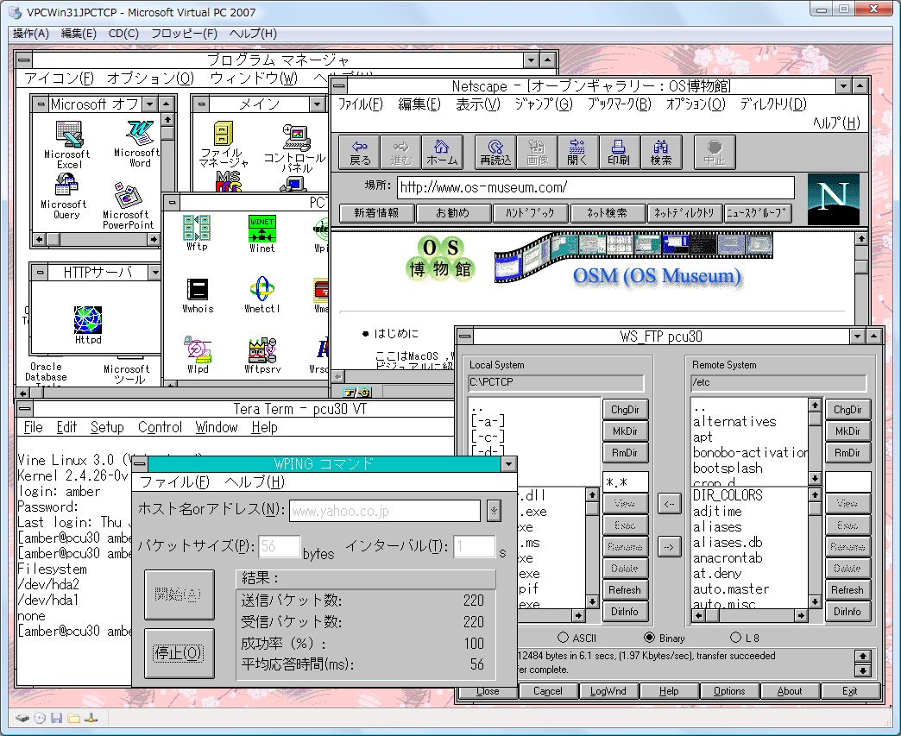The height and width of the screenshot is (736, 901).
Task: Open the Setup menu in Tera Term
Action: [107, 427]
